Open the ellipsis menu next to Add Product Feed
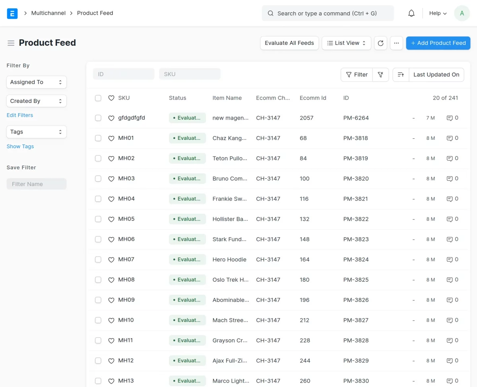 click(x=396, y=43)
